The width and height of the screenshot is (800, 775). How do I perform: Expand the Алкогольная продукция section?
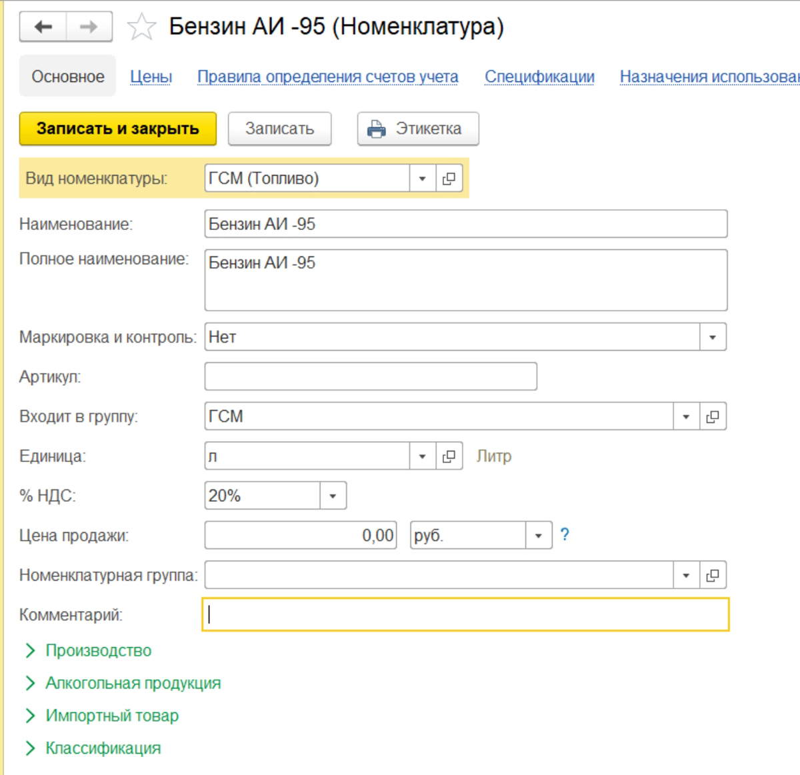(133, 683)
